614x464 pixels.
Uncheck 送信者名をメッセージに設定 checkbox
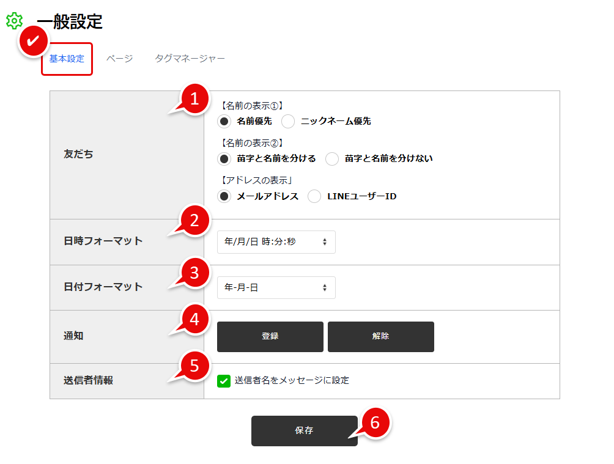(x=224, y=381)
